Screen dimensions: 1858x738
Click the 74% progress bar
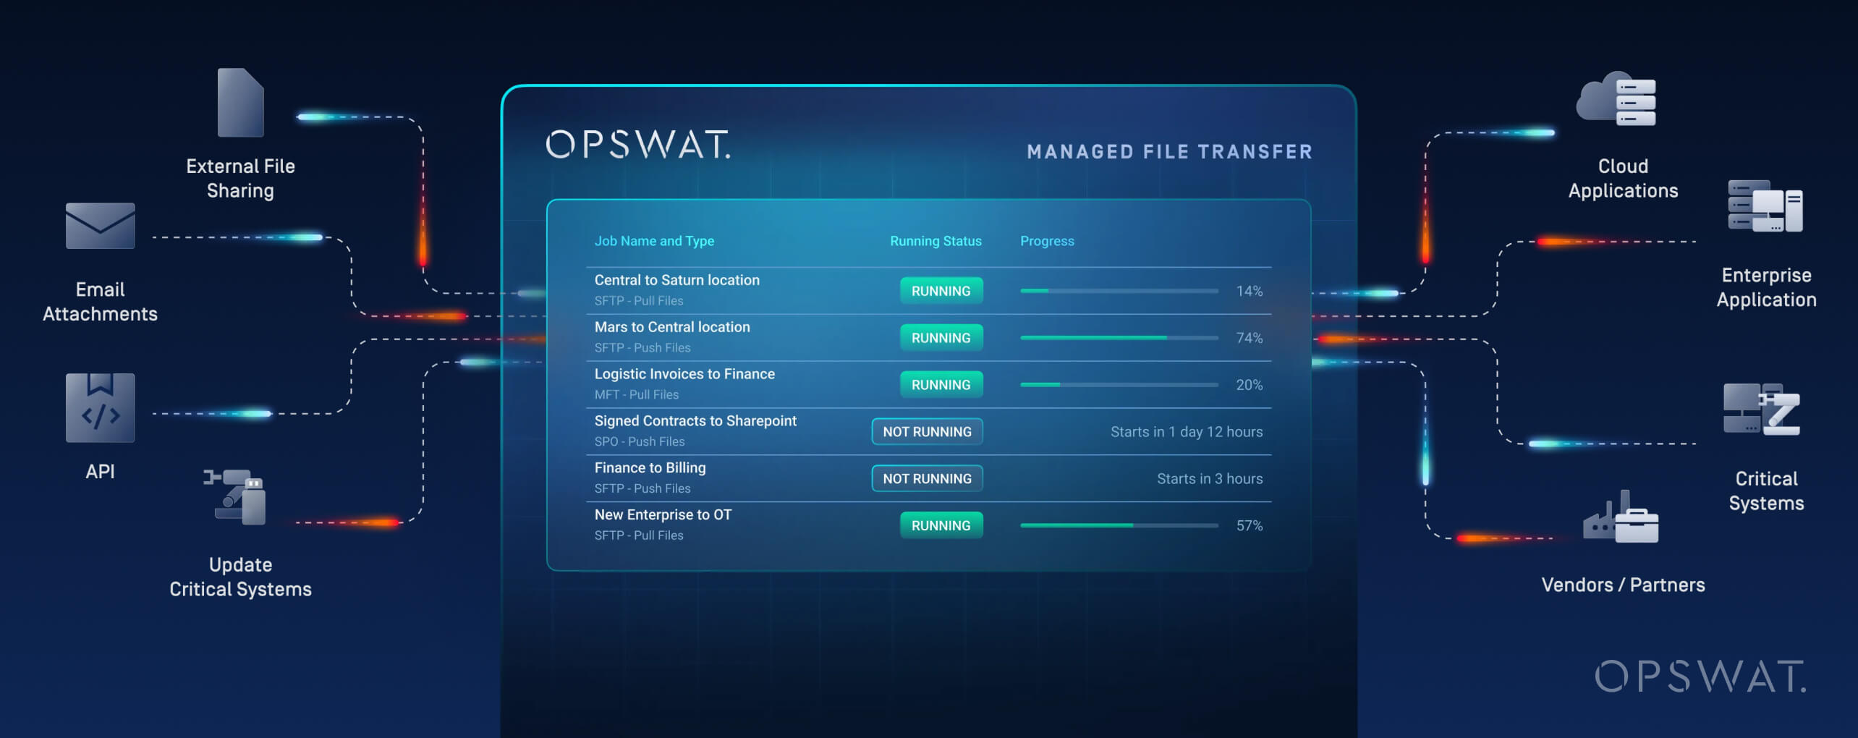(x=1119, y=338)
